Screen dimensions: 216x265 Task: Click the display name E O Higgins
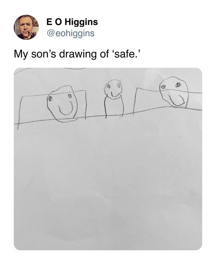[72, 22]
